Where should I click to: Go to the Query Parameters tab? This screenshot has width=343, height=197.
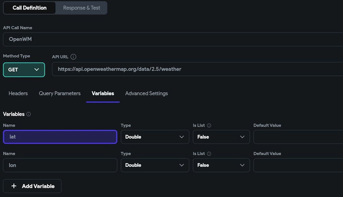coord(60,93)
